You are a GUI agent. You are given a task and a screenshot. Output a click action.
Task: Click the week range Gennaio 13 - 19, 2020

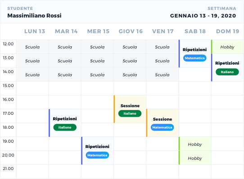coord(203,16)
